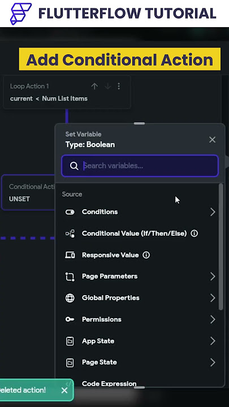Expand the App State chevron
The width and height of the screenshot is (229, 407).
[213, 341]
